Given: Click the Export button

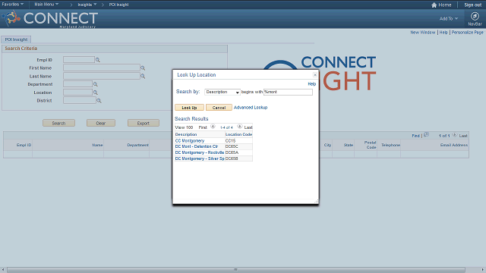Looking at the screenshot, I should pyautogui.click(x=144, y=123).
